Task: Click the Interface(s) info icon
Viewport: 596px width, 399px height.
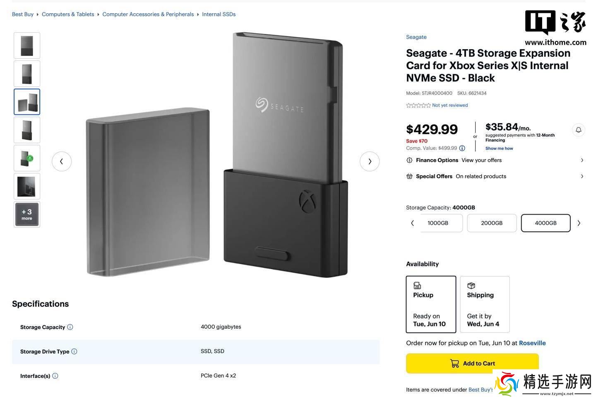Action: (55, 376)
